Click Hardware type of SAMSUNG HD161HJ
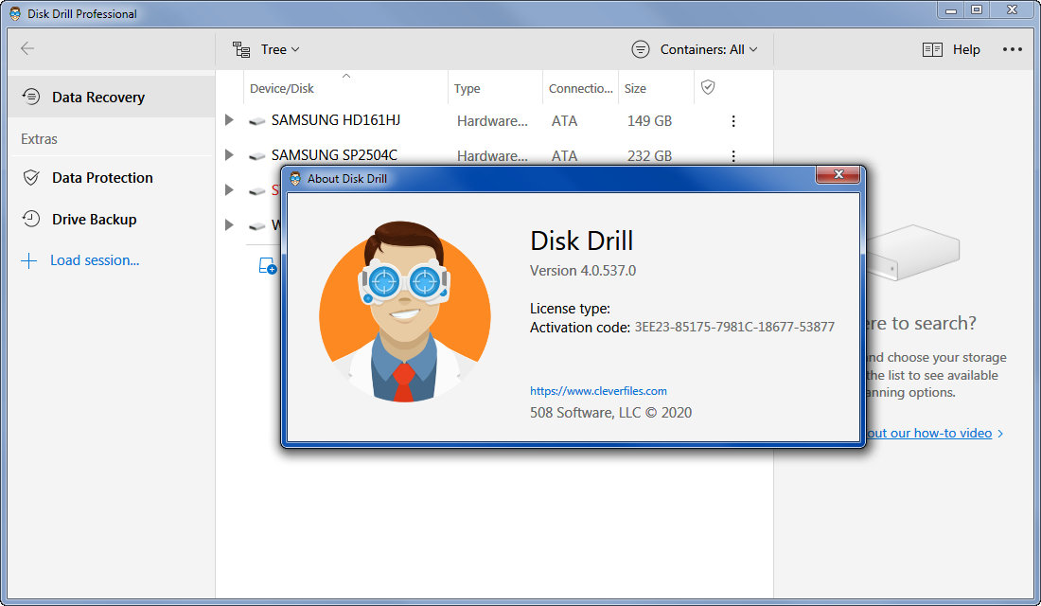The image size is (1041, 606). pyautogui.click(x=492, y=121)
